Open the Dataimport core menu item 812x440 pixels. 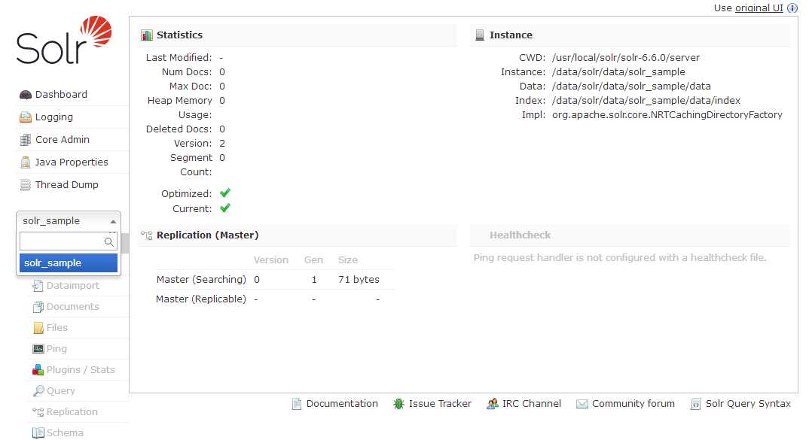pyautogui.click(x=73, y=285)
